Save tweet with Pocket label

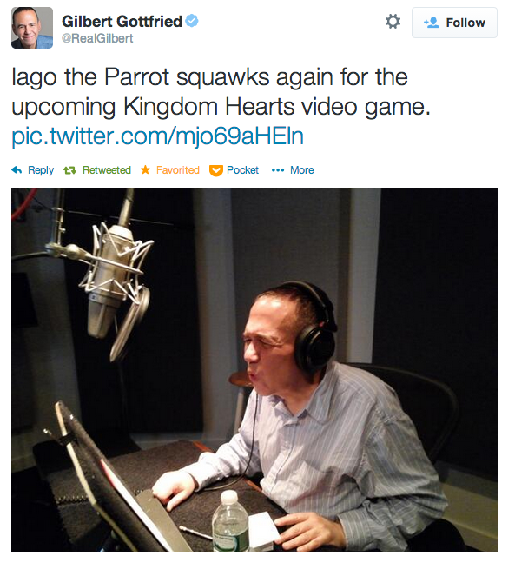[242, 169]
